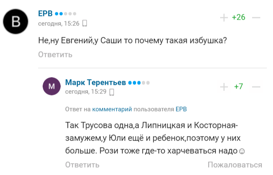Open the ЕРВ profile via the top username
Image resolution: width=273 pixels, height=175 pixels.
click(45, 14)
